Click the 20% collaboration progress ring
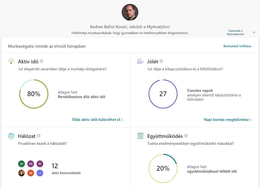260x188 pixels. pyautogui.click(x=163, y=168)
